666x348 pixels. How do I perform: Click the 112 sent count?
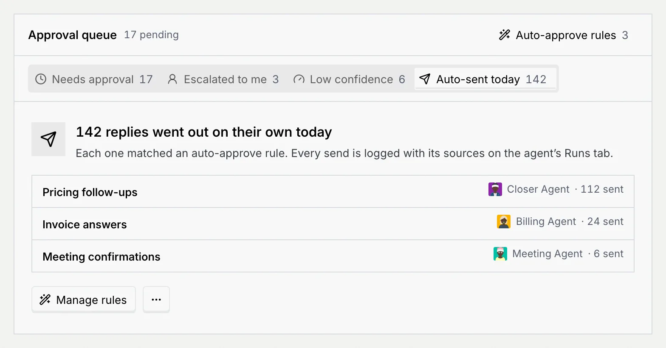click(x=602, y=189)
